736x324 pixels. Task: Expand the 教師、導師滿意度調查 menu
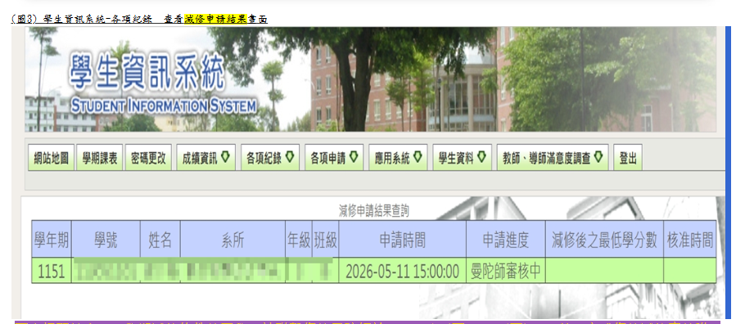click(x=553, y=158)
